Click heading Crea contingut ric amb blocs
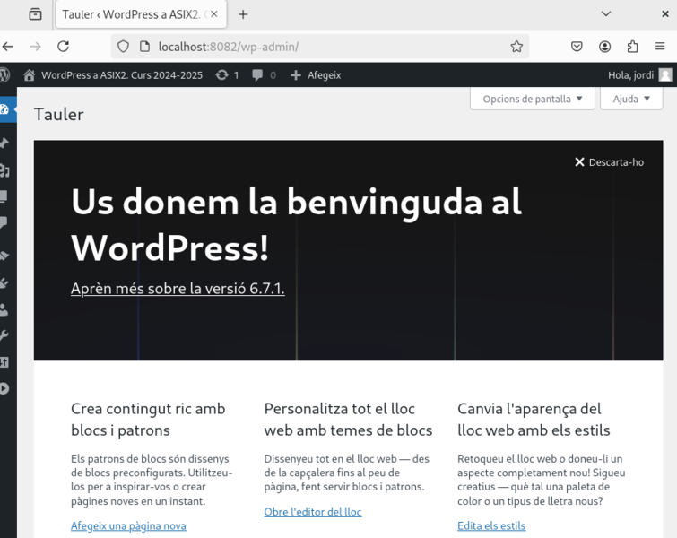677x538 pixels. coord(148,420)
